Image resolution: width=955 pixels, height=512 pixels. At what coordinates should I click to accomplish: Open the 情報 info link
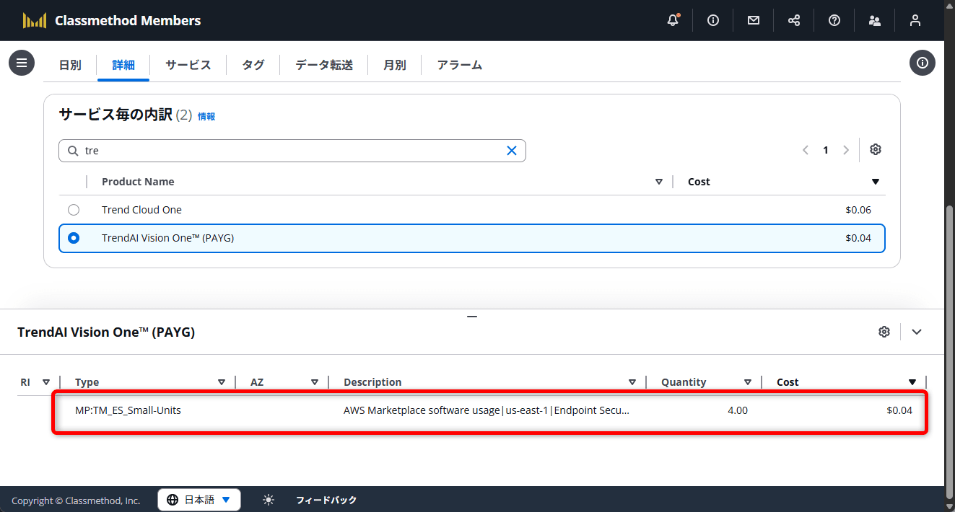pos(206,116)
